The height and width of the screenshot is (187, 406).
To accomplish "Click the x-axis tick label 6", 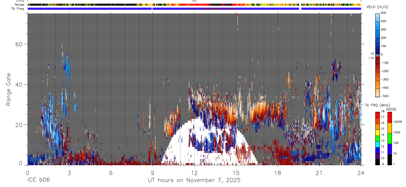I will [111, 173].
